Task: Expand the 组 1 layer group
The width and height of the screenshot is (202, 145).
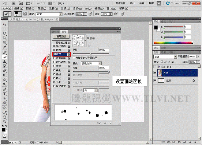Action: pyautogui.click(x=159, y=67)
